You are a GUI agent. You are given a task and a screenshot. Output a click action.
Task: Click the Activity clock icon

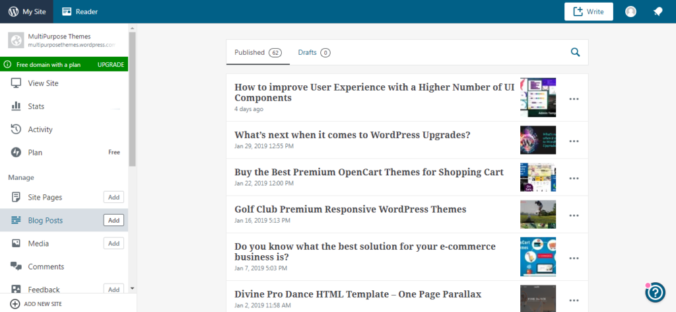[16, 129]
